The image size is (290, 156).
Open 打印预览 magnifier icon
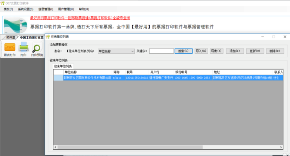[37, 47]
